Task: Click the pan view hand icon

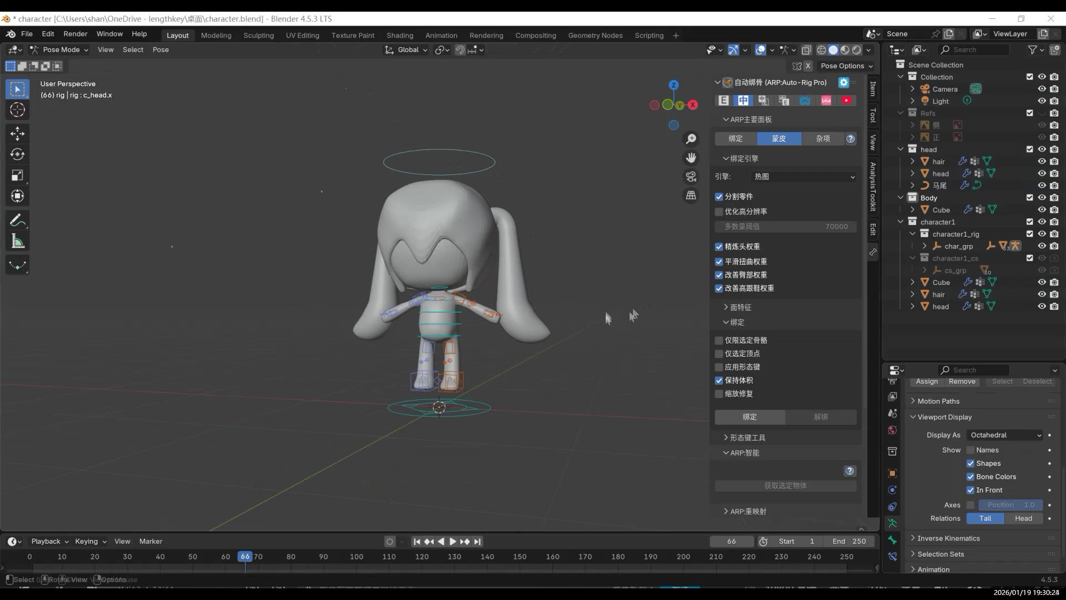Action: (x=691, y=158)
